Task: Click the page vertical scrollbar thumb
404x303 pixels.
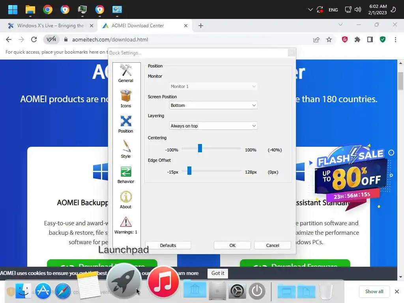Action: point(400,81)
